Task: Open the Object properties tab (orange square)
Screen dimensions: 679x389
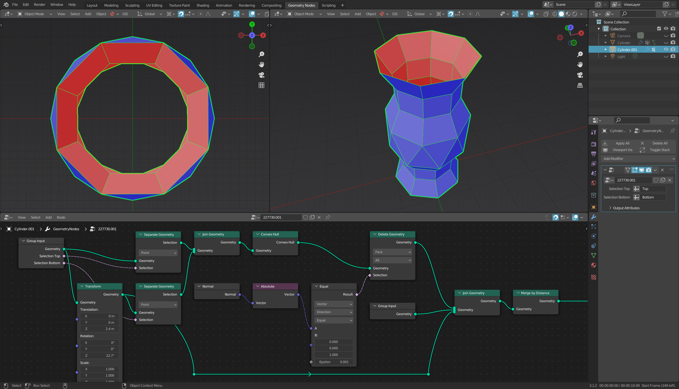Action: point(594,207)
